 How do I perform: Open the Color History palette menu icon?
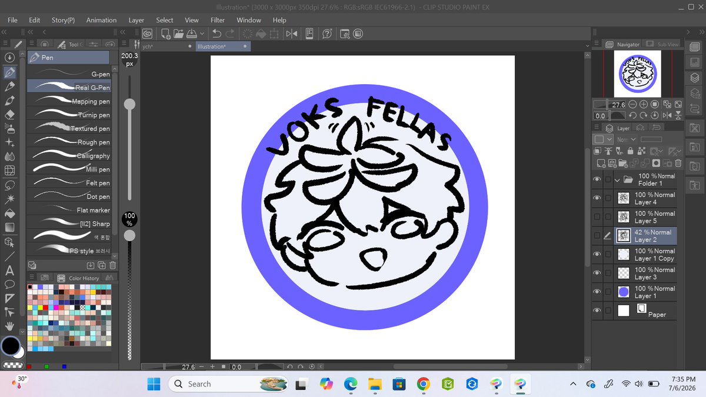point(31,278)
